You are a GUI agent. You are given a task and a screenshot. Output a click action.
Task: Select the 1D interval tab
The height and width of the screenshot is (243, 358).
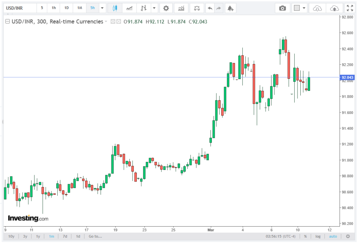66,8
